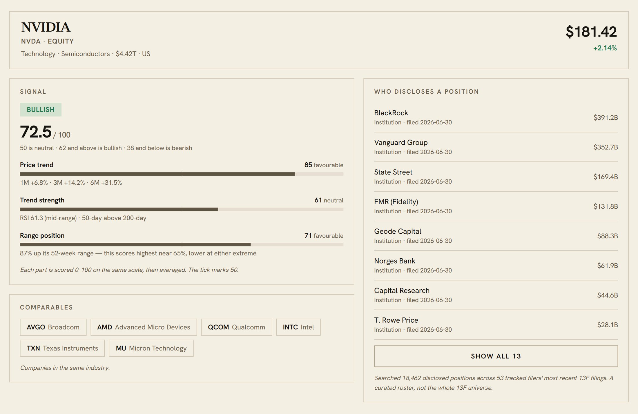This screenshot has width=638, height=414.
Task: Open the AMD Advanced Micro Devices chip
Action: (144, 327)
